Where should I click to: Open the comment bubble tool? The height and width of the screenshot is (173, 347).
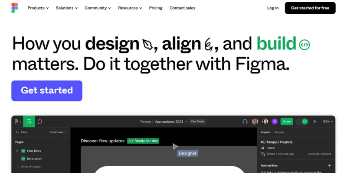[39, 122]
